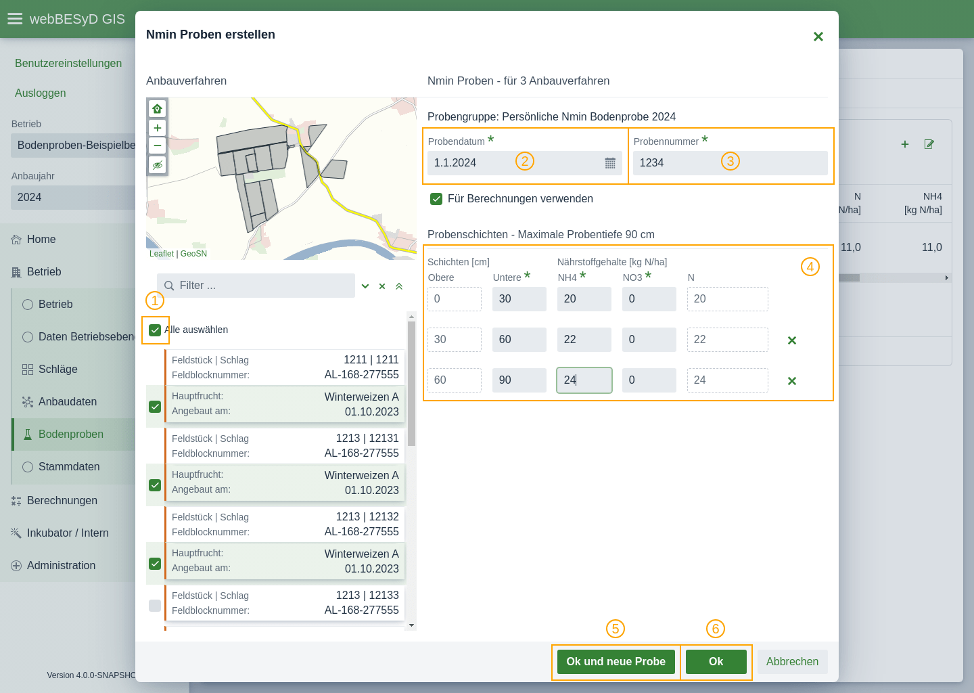
Task: Uncheck the 1211 | 1211 Schlag checkbox
Action: click(x=155, y=407)
